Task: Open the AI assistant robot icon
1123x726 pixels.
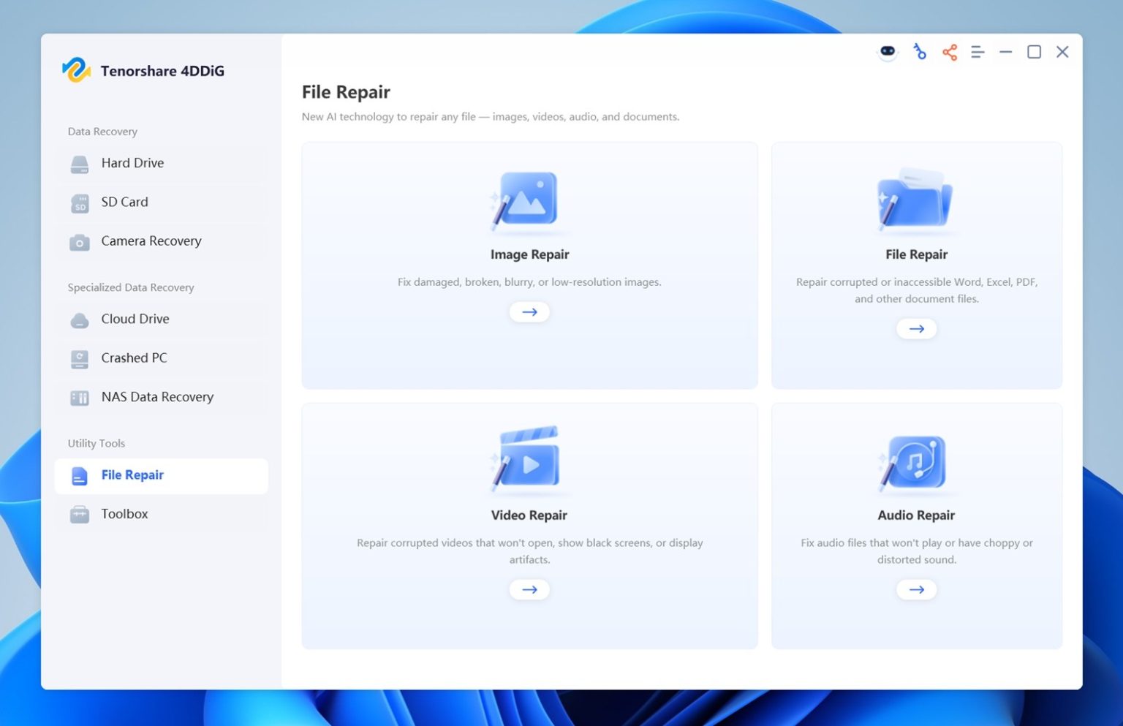Action: pos(888,52)
